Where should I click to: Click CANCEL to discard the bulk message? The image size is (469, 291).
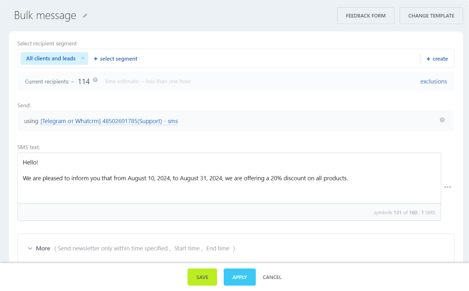(272, 277)
